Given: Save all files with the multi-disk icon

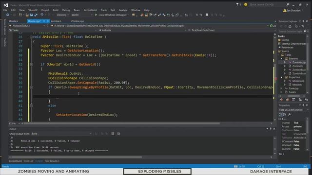Looking at the screenshot, I should pyautogui.click(x=36, y=15).
